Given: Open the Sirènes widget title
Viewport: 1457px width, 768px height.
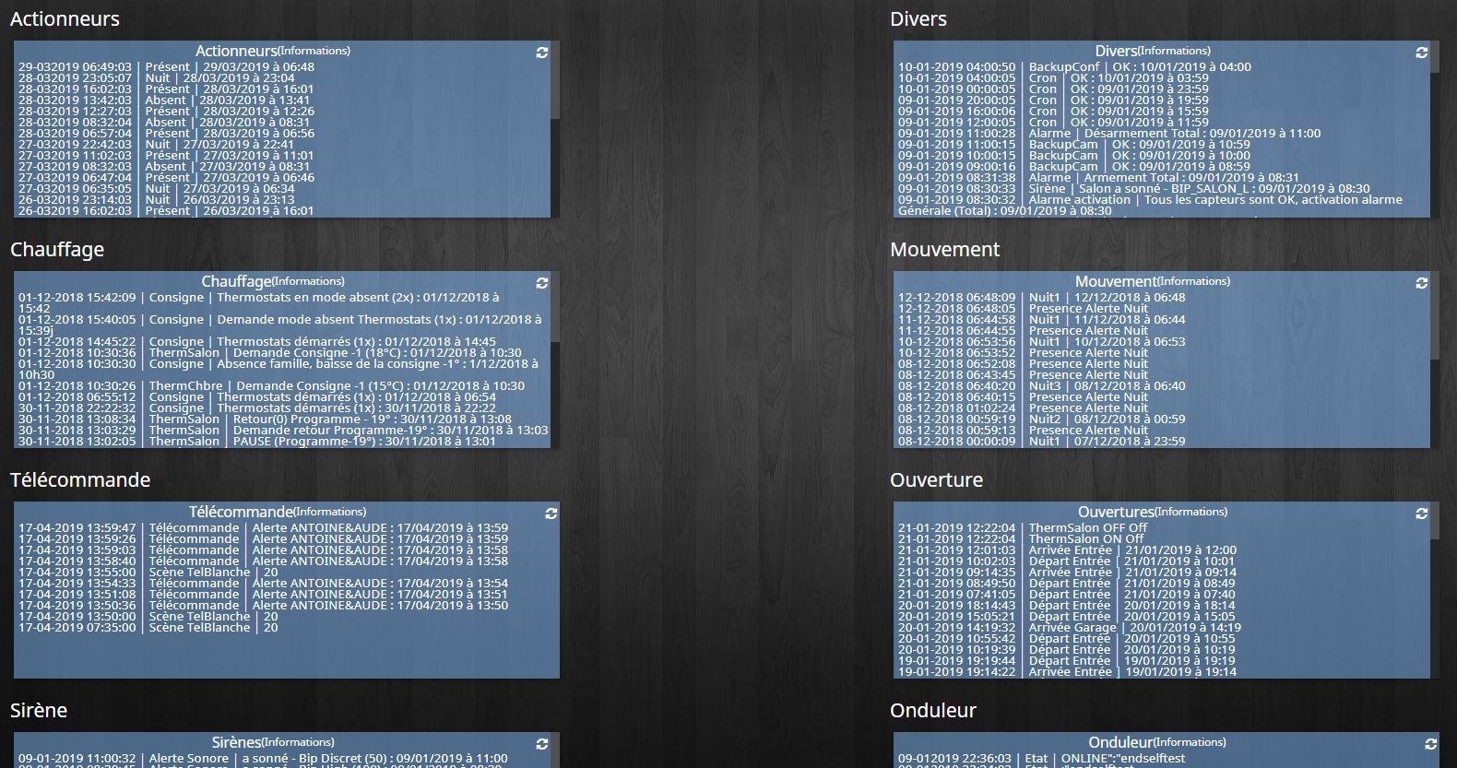Looking at the screenshot, I should [273, 742].
